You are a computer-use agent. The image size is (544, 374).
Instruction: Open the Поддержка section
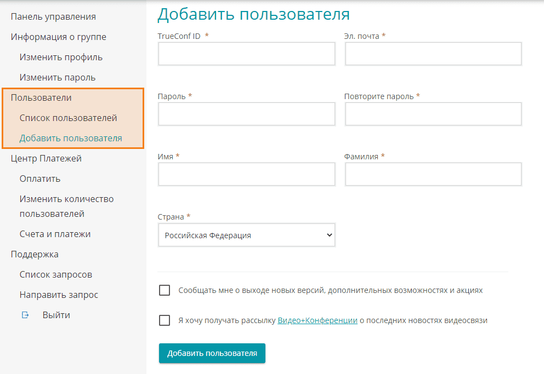(x=35, y=255)
